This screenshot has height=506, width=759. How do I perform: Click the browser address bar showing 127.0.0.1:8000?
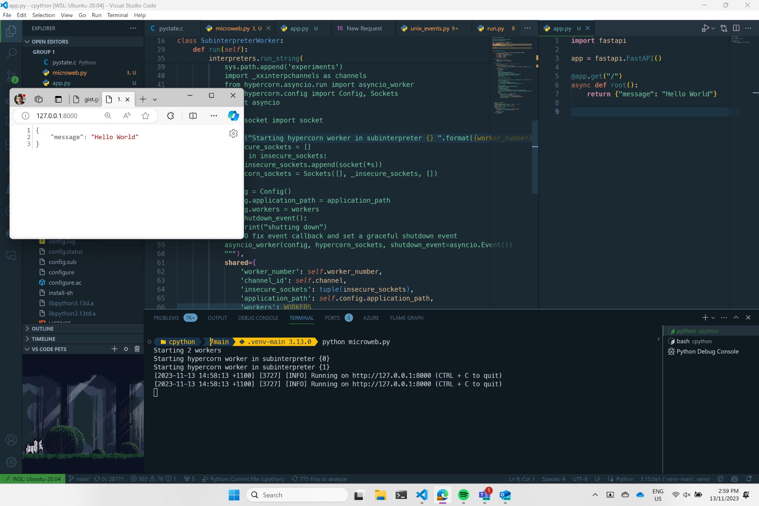click(x=57, y=116)
